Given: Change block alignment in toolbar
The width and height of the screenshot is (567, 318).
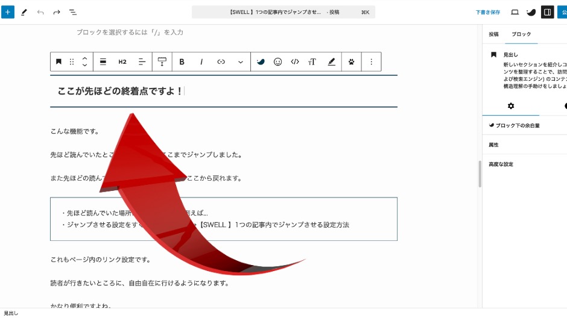Looking at the screenshot, I should [103, 61].
